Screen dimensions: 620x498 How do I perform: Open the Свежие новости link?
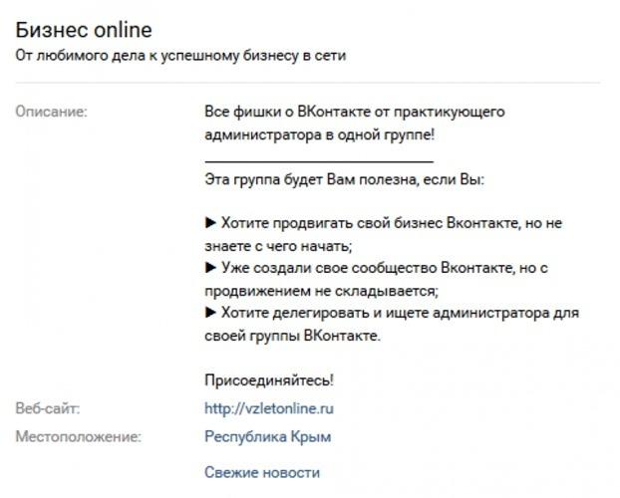pyautogui.click(x=262, y=472)
